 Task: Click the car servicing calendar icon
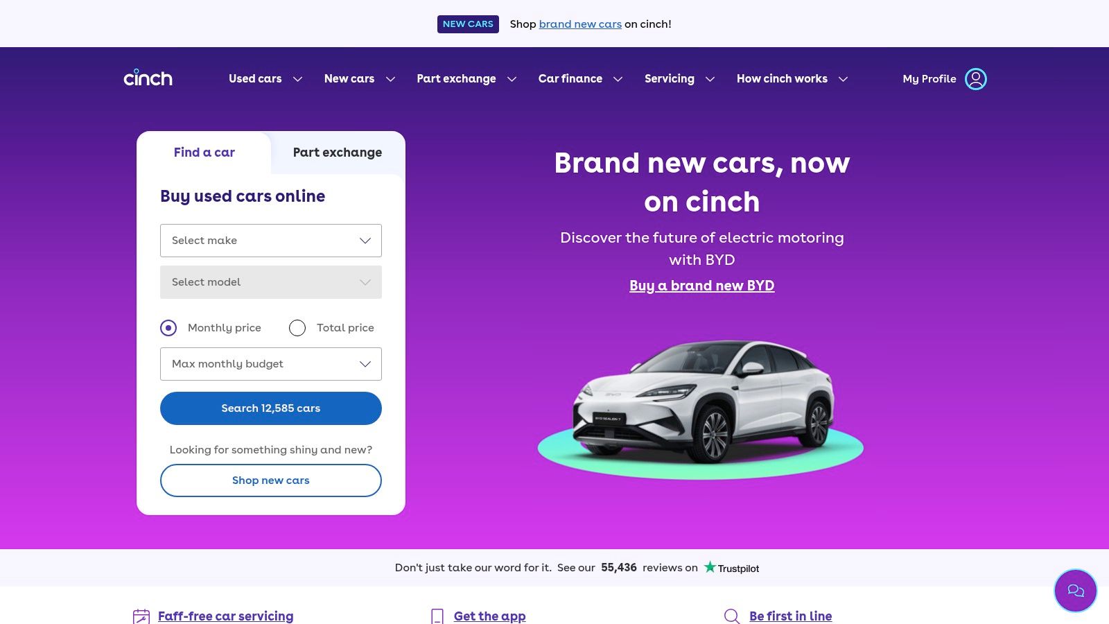tap(141, 616)
